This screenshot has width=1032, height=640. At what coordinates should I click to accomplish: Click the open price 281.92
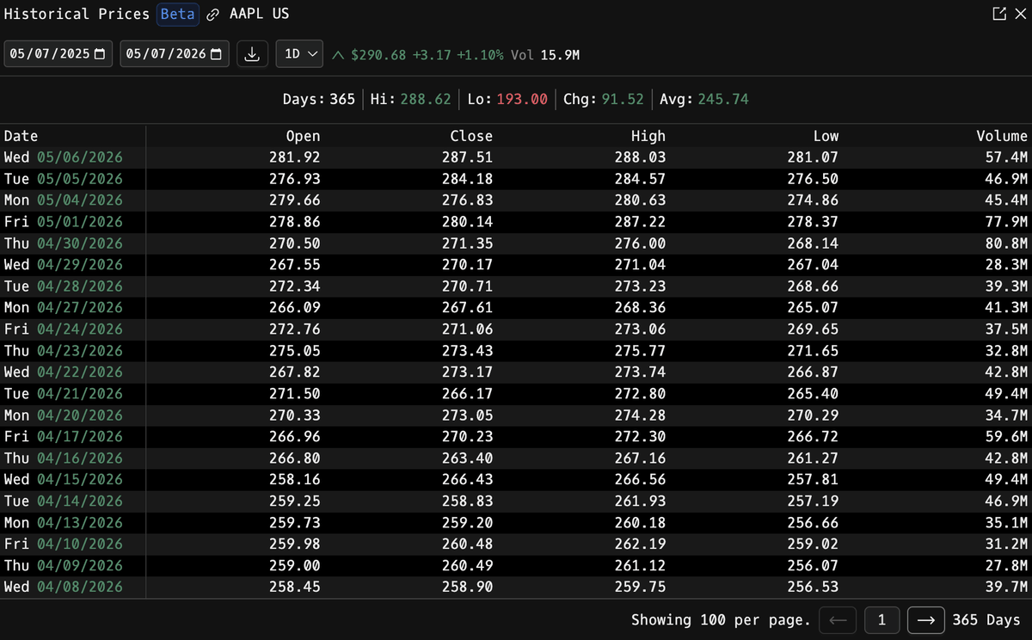click(x=294, y=157)
